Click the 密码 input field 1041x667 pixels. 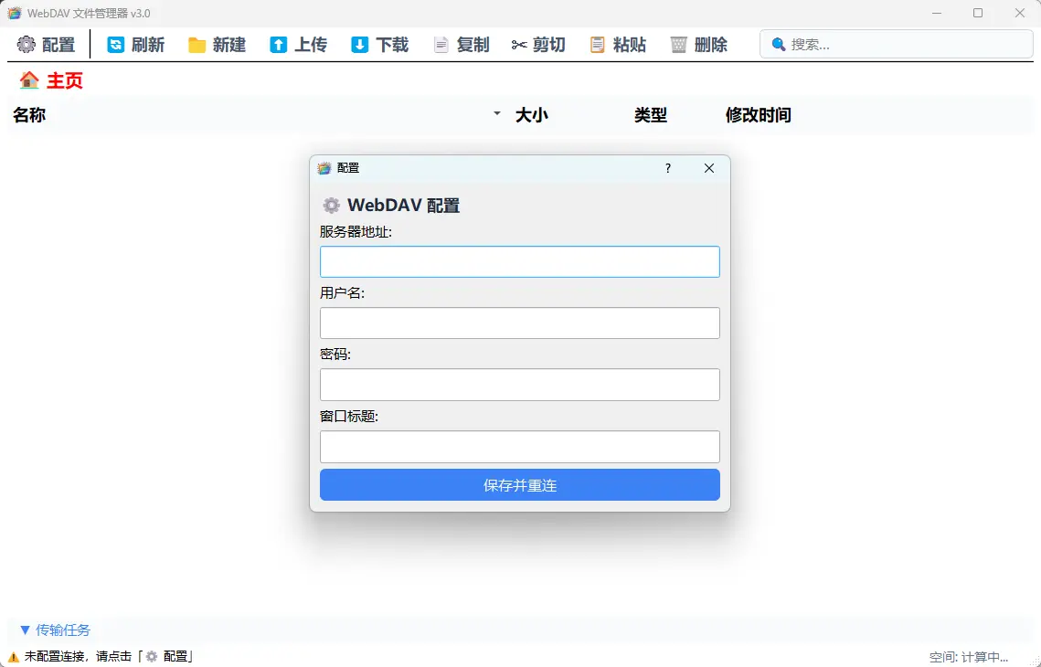tap(520, 385)
